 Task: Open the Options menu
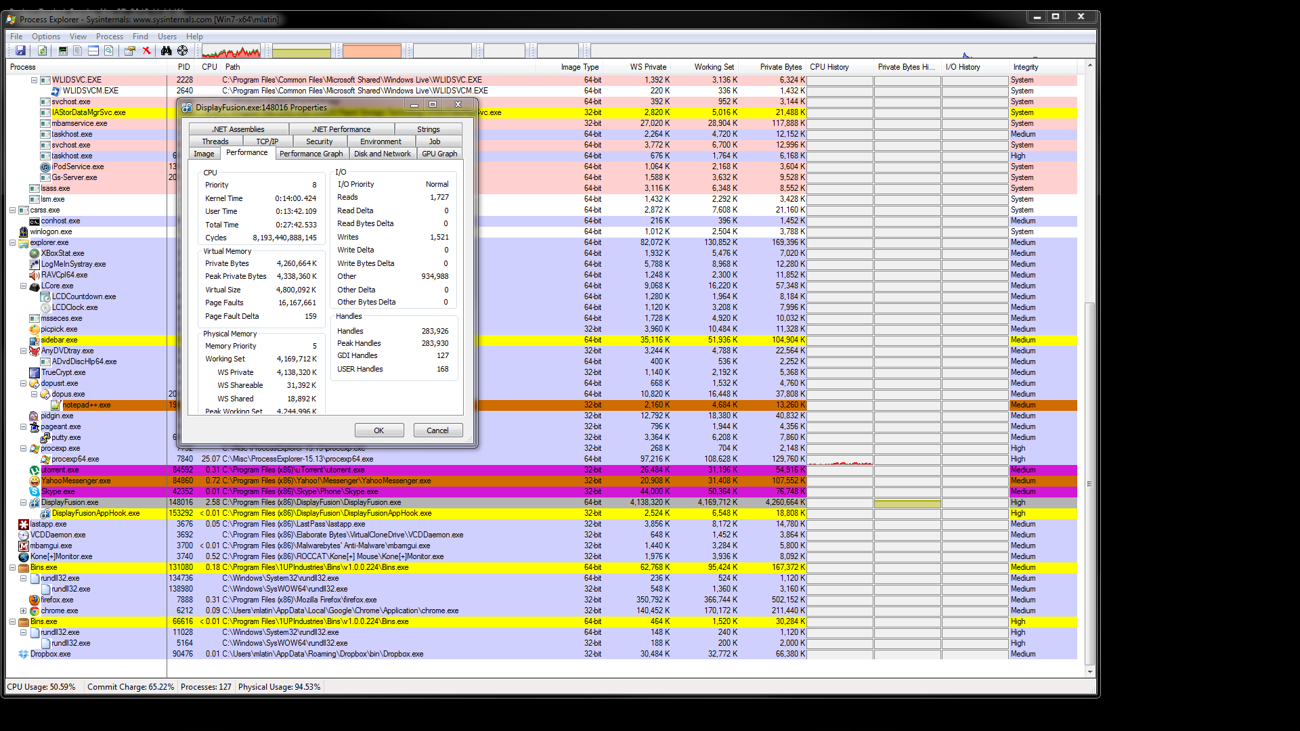tap(45, 37)
